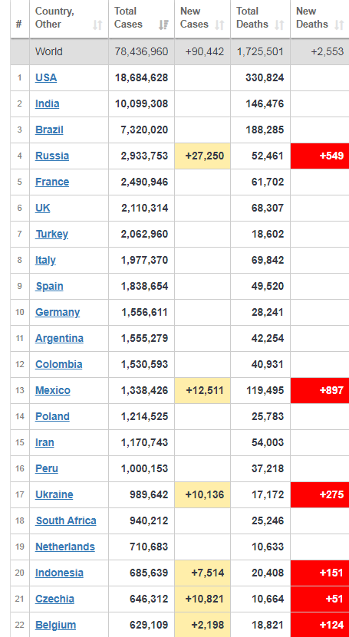
Task: Select Mexico's yellow +12,511 new cases cell
Action: click(202, 391)
